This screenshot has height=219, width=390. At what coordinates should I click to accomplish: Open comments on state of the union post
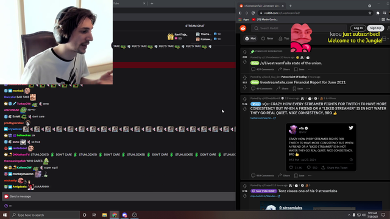(x=263, y=69)
